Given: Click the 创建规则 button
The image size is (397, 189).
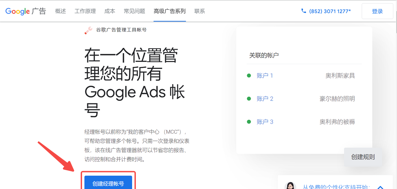Looking at the screenshot, I should point(363,157).
